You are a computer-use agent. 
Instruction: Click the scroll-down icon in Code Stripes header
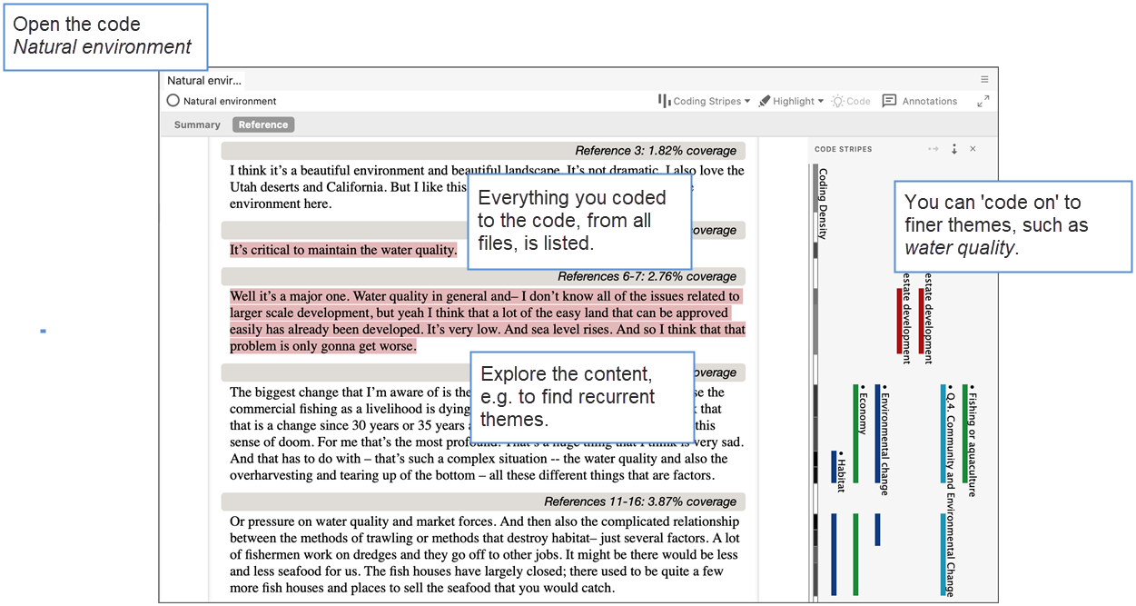pos(954,148)
